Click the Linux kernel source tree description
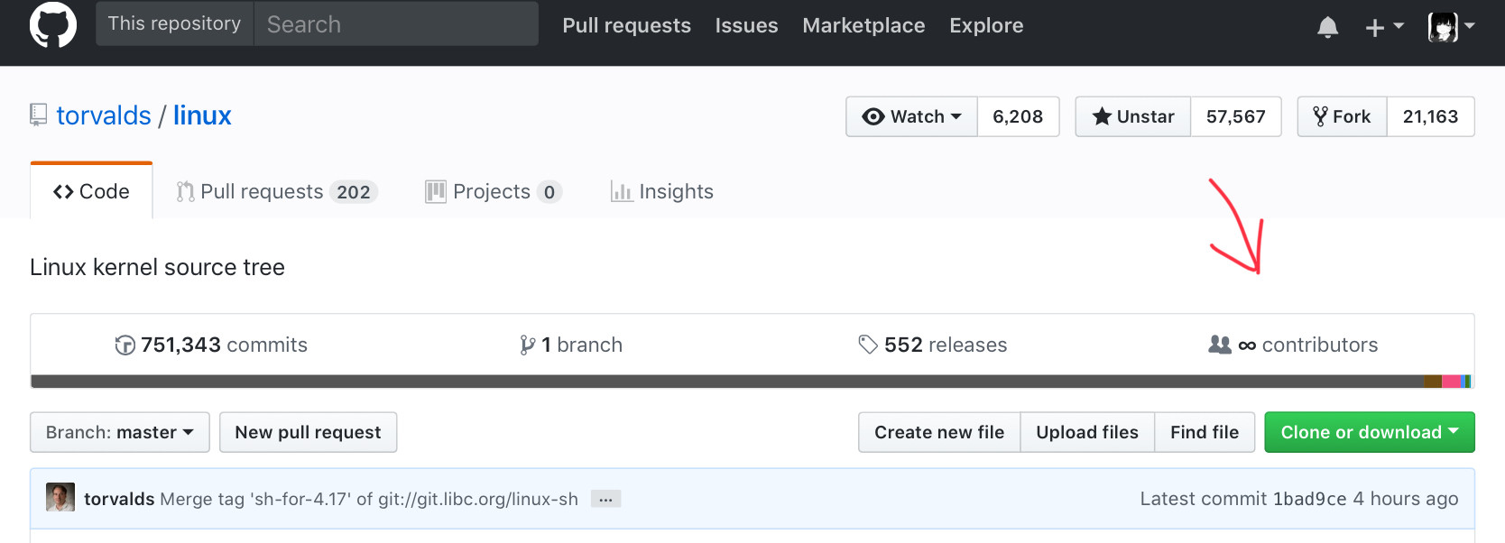 [157, 267]
